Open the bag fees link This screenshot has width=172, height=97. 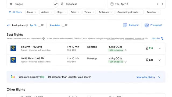pyautogui.click(x=111, y=39)
